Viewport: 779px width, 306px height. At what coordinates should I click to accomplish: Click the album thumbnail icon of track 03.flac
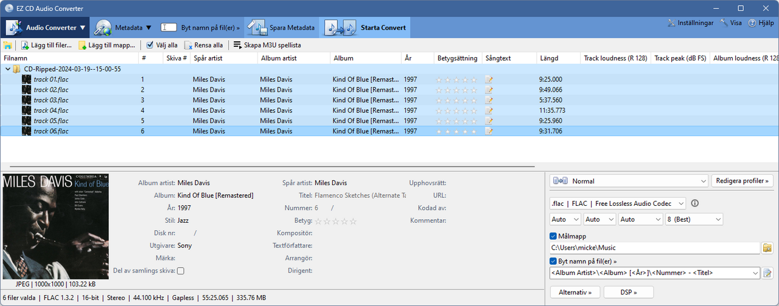(x=26, y=100)
